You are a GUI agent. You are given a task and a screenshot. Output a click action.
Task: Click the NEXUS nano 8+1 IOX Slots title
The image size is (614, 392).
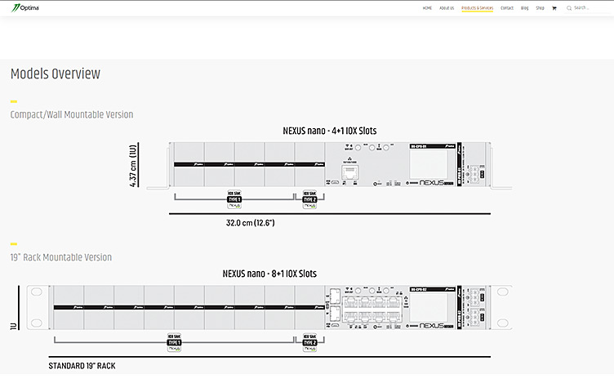(269, 274)
